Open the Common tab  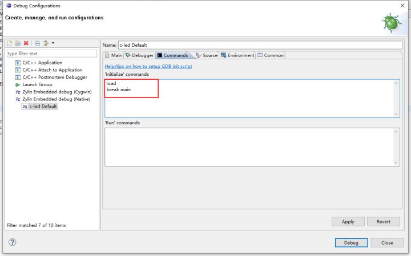click(271, 55)
